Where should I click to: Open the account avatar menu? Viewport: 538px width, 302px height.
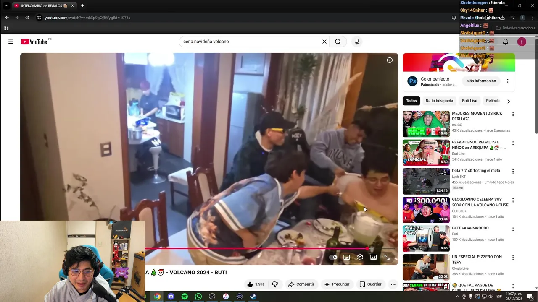pos(522,42)
